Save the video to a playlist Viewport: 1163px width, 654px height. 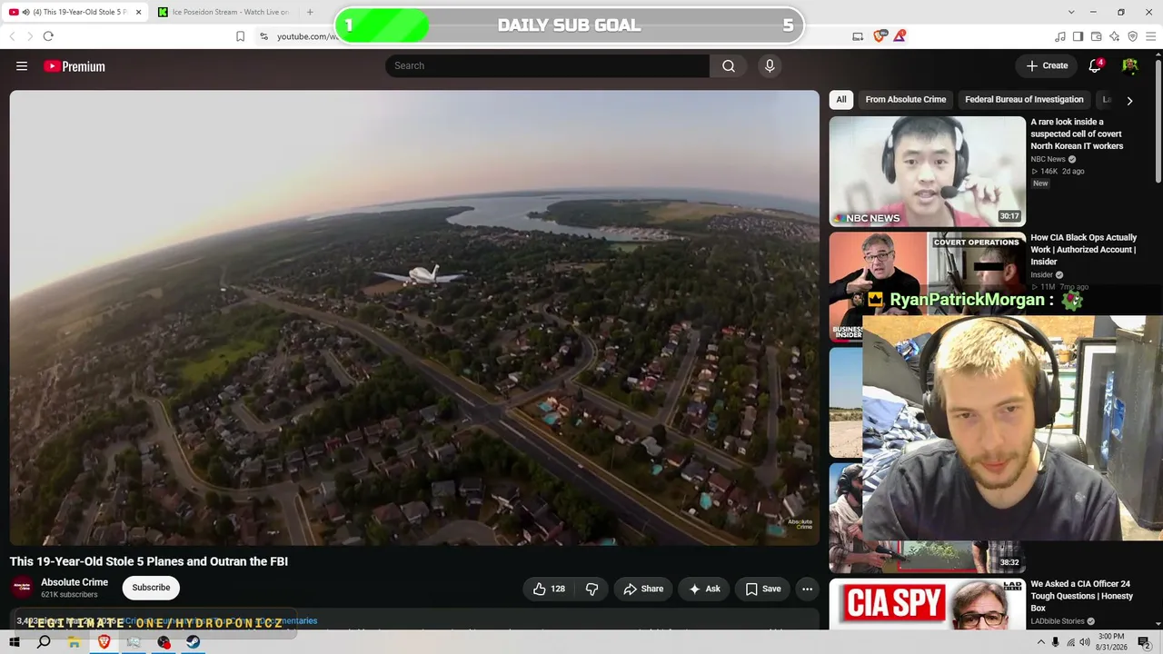(763, 589)
